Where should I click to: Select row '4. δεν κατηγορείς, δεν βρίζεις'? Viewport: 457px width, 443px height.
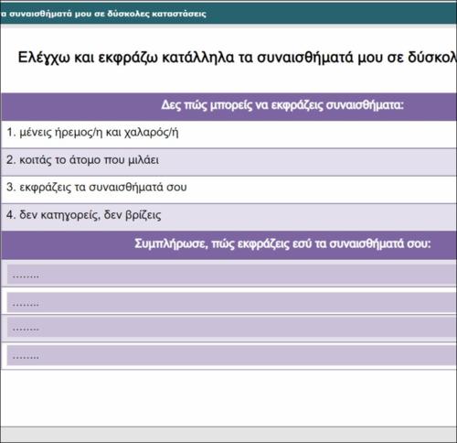pyautogui.click(x=228, y=217)
